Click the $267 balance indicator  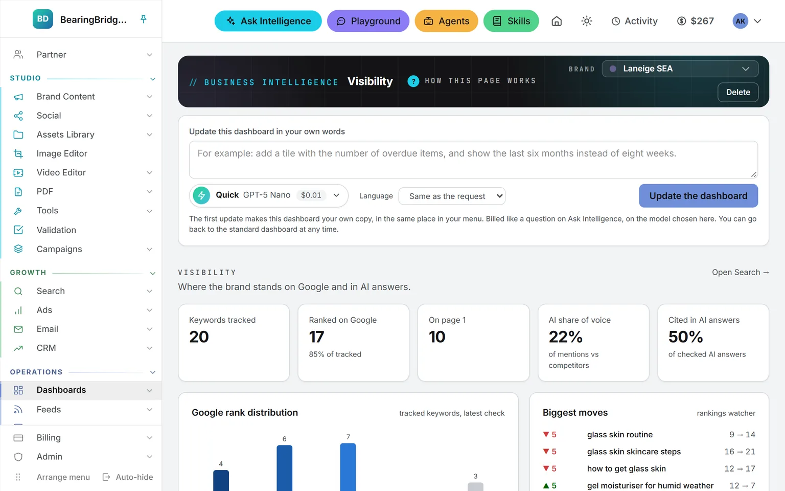click(x=696, y=21)
